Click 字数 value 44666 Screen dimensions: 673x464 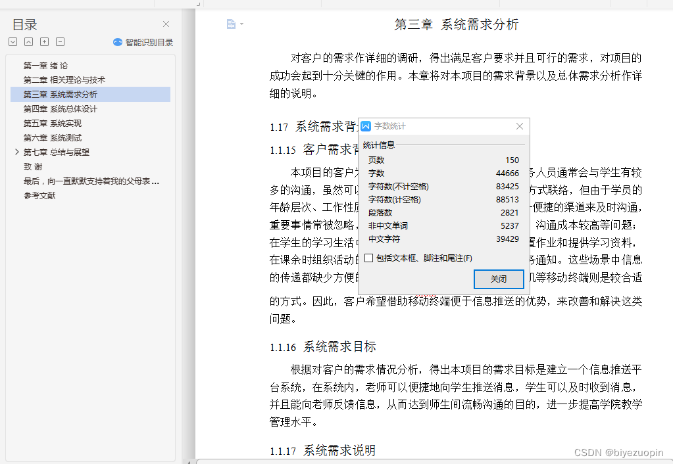point(507,174)
